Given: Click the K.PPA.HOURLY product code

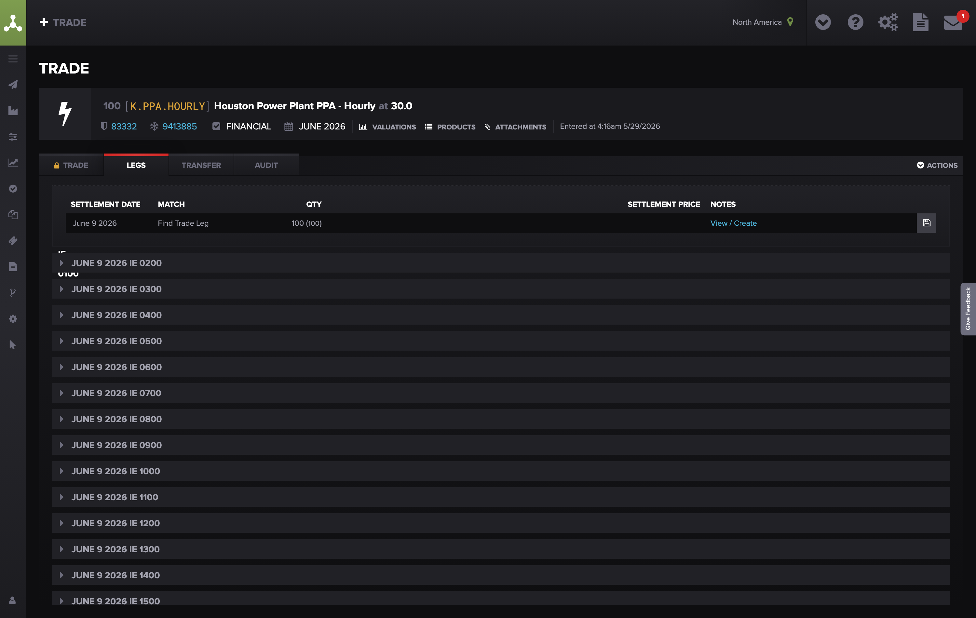Looking at the screenshot, I should [168, 106].
